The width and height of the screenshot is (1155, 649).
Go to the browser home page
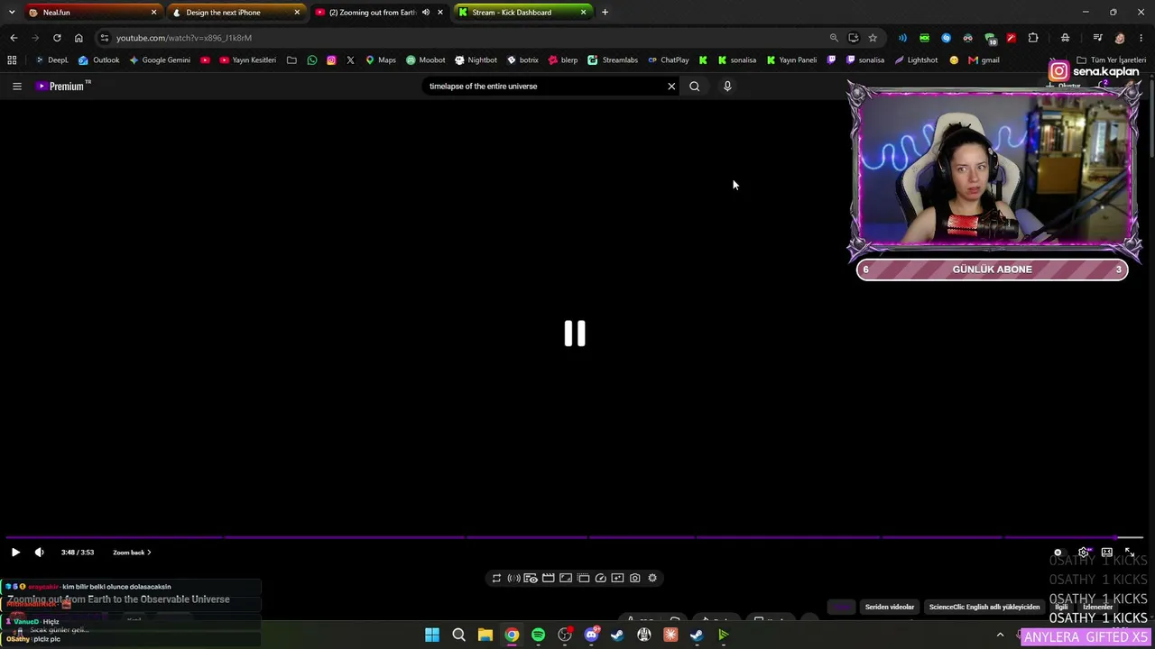click(79, 38)
